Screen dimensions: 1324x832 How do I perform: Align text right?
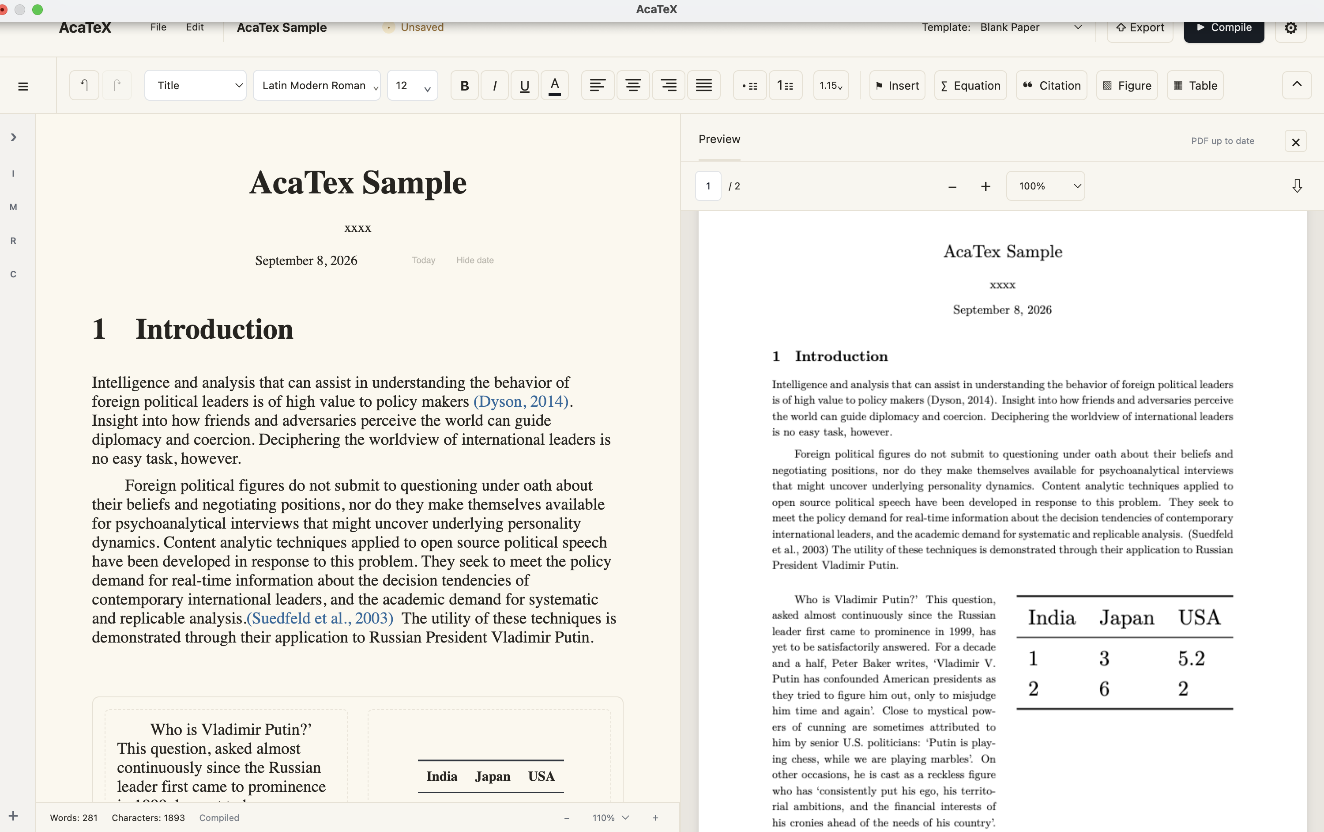coord(668,85)
